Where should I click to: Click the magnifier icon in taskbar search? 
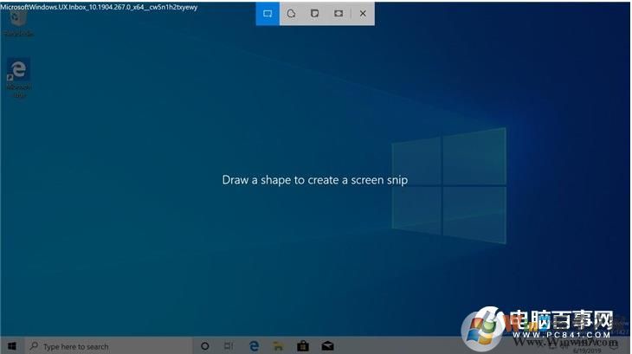(34, 346)
